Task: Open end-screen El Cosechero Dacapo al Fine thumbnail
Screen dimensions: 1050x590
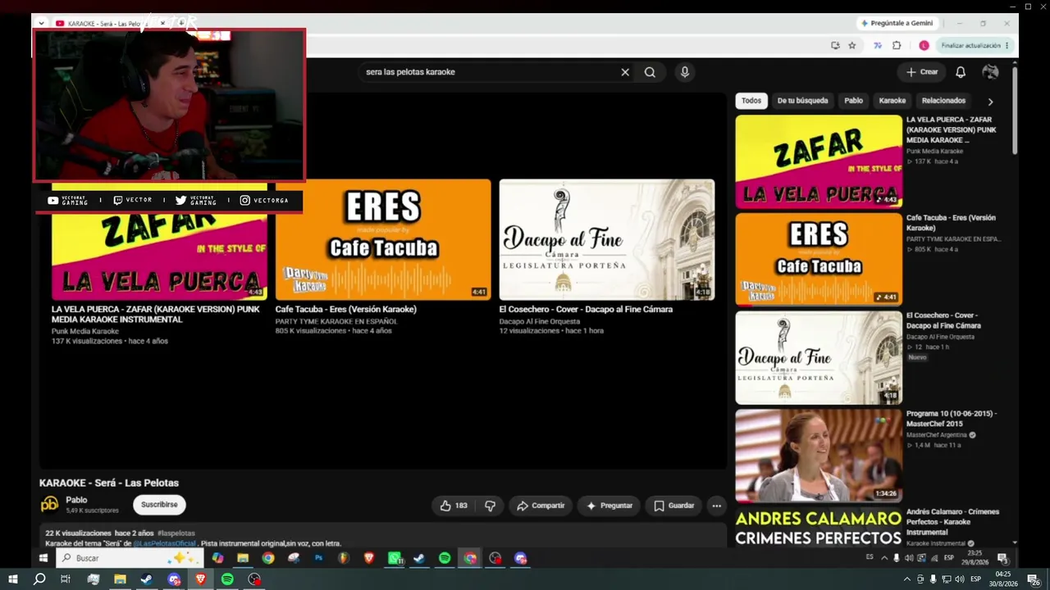Action: [x=607, y=240]
